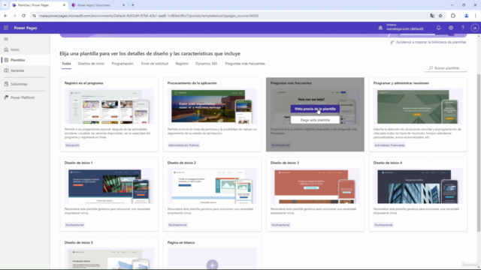Click the browser back arrow
This screenshot has width=481, height=270.
pyautogui.click(x=5, y=16)
